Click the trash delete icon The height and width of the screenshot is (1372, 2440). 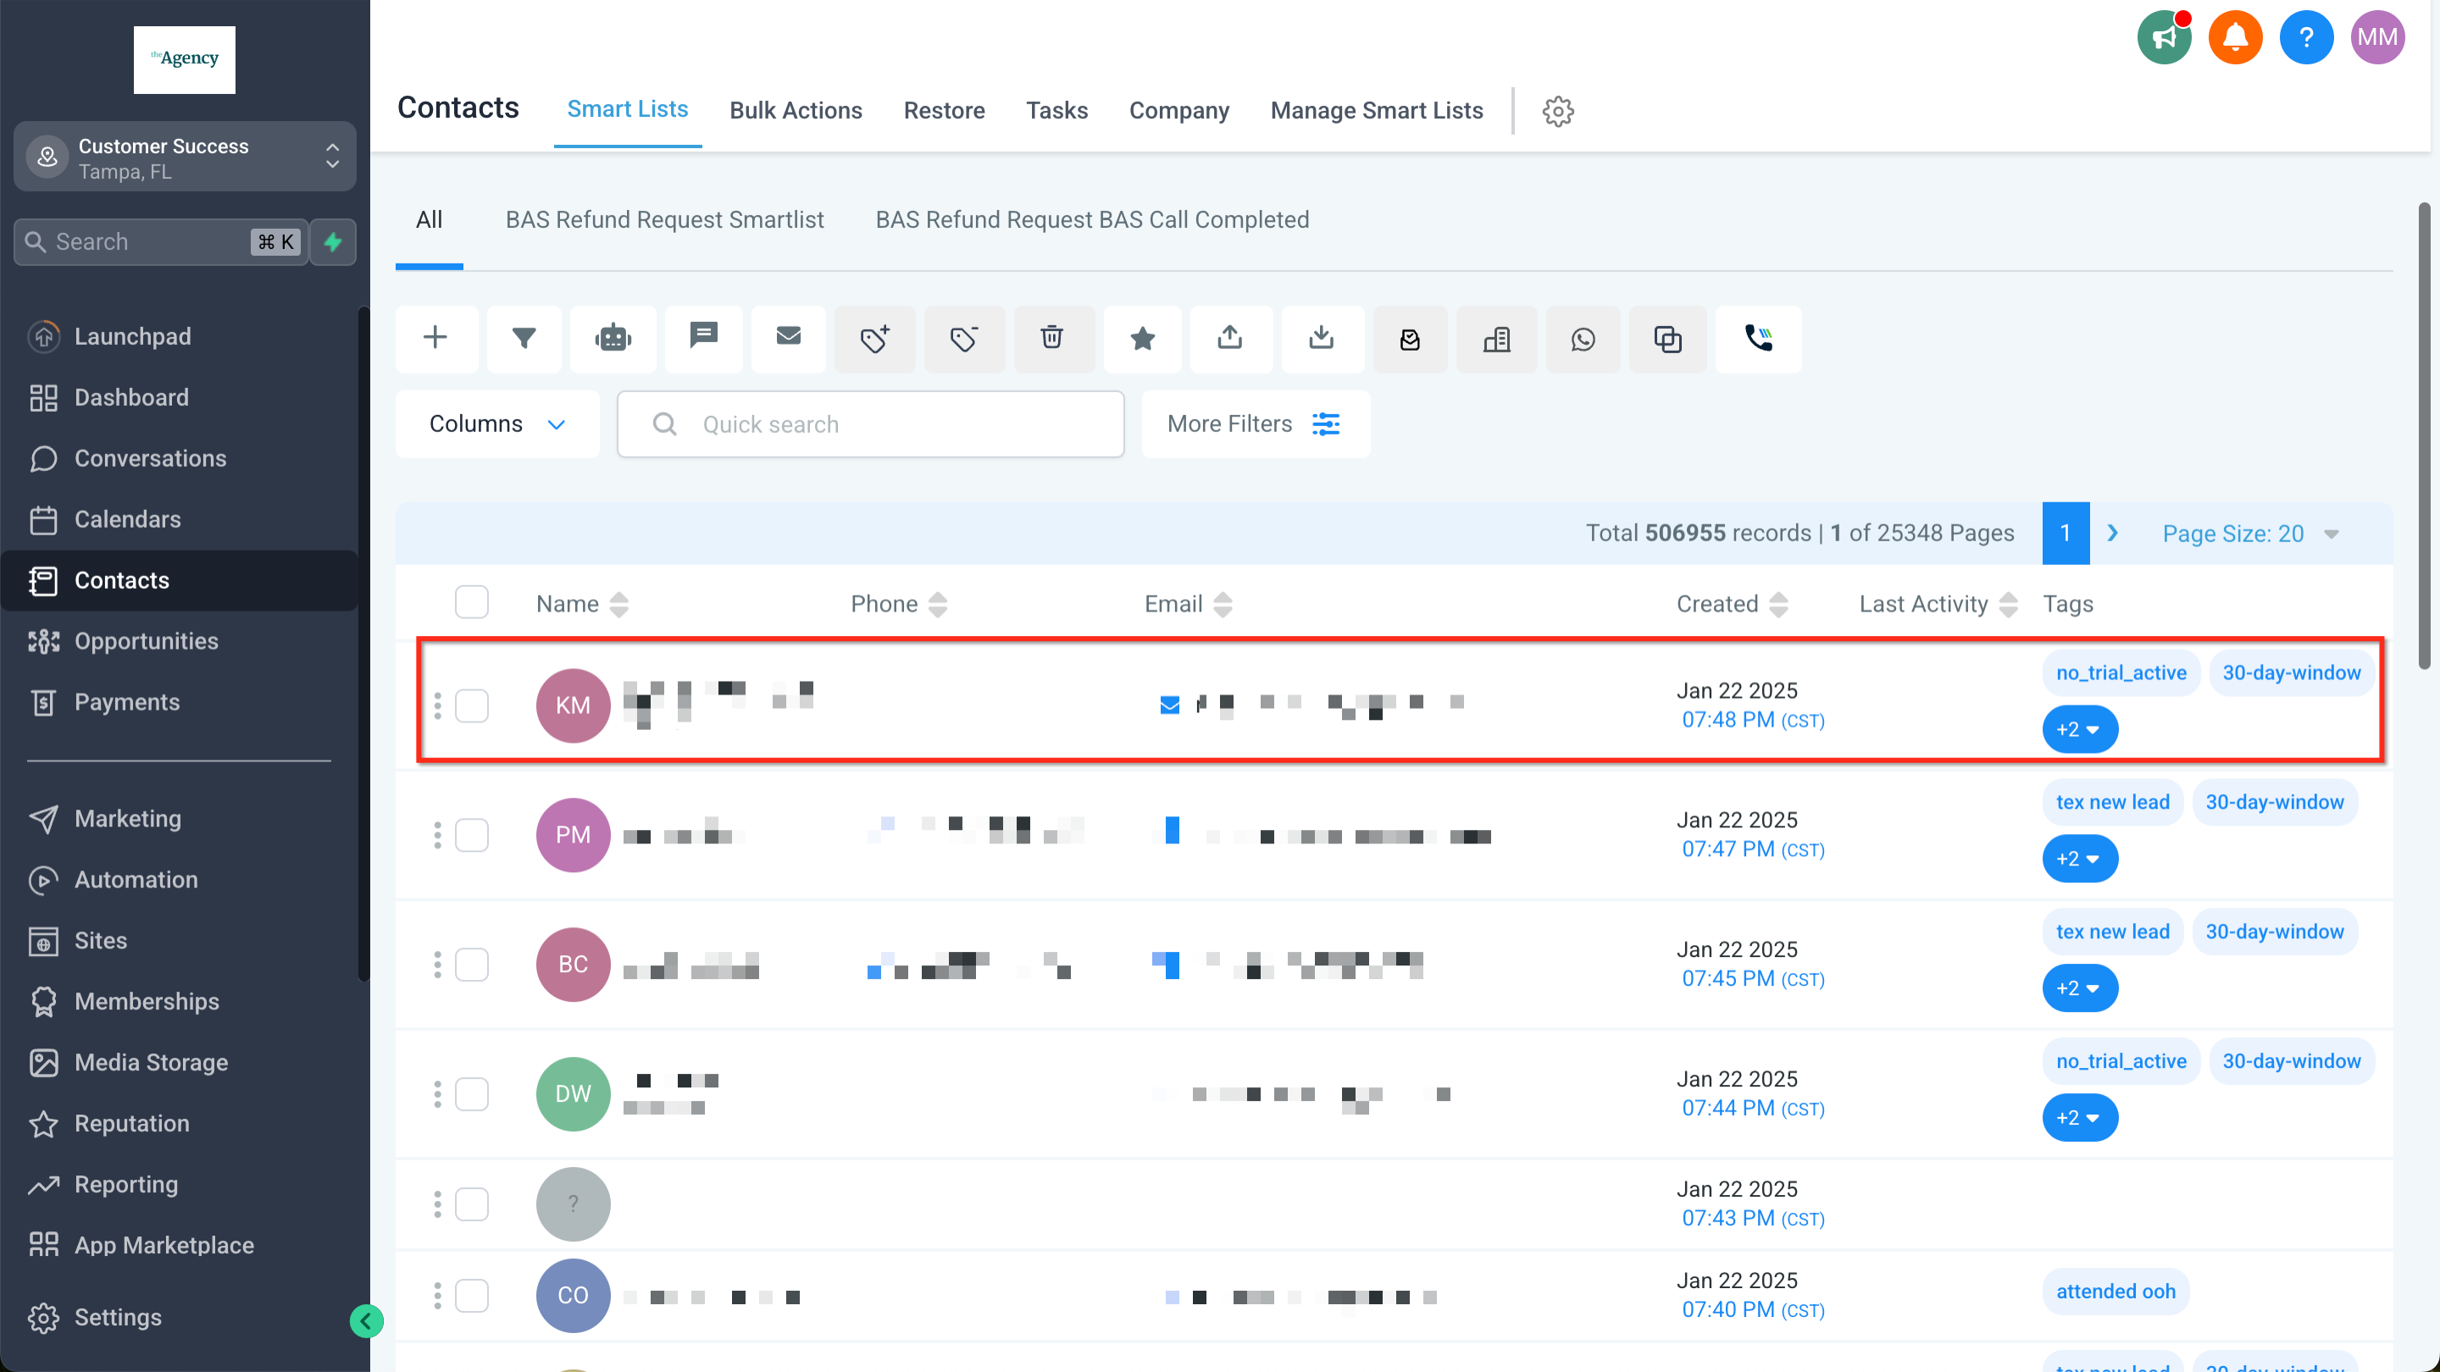(x=1051, y=338)
